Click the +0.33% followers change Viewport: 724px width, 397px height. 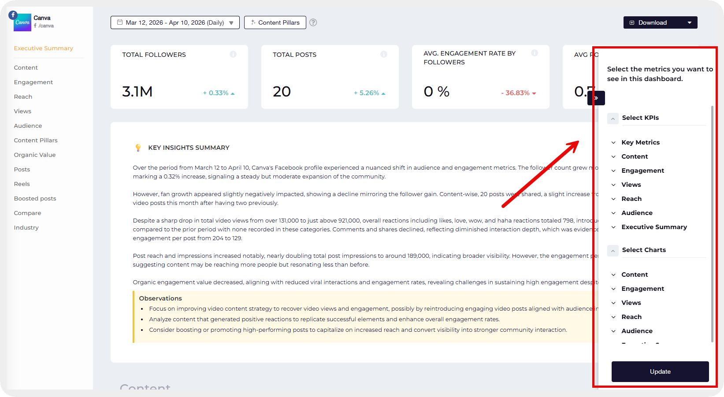coord(219,93)
